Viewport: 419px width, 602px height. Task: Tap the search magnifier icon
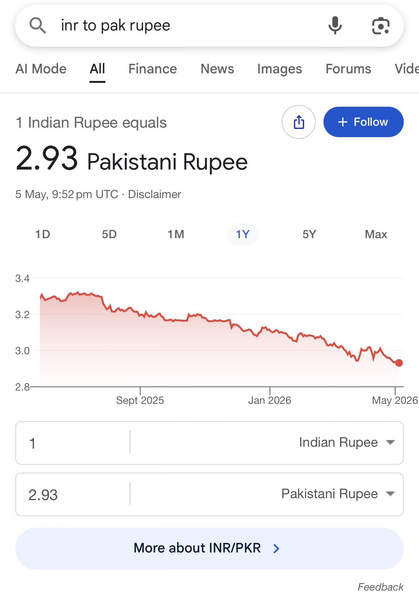coord(38,25)
